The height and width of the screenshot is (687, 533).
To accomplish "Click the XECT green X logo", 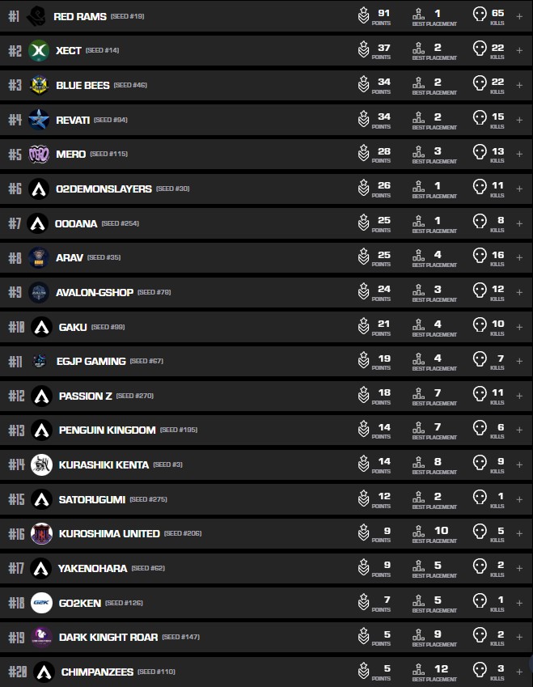I will point(39,50).
